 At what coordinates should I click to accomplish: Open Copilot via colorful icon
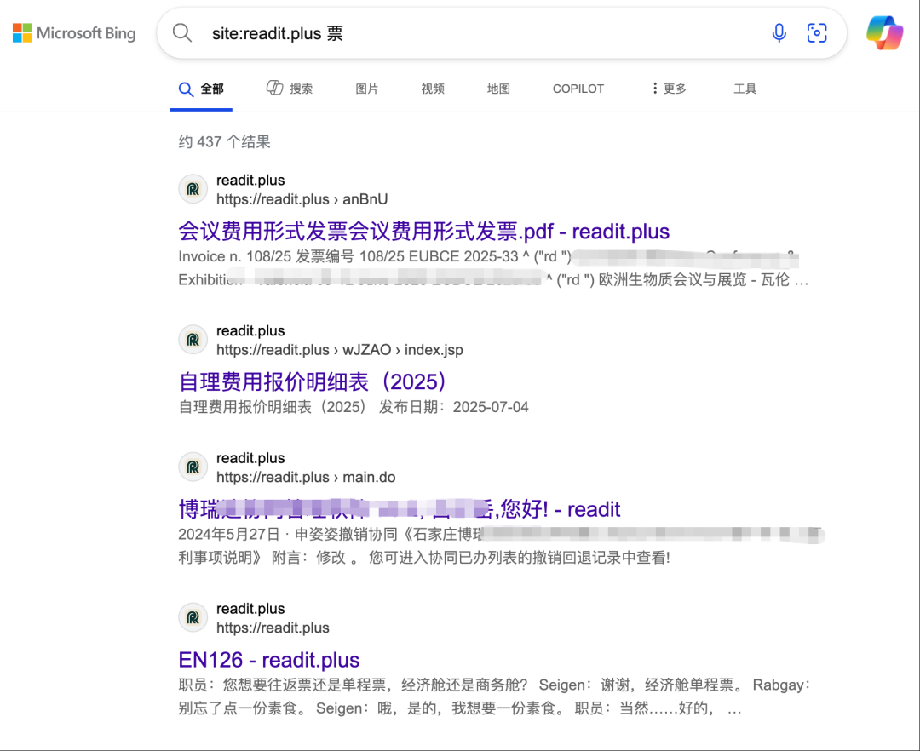[x=885, y=33]
